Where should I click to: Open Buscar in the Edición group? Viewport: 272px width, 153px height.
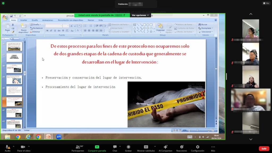pos(203,24)
